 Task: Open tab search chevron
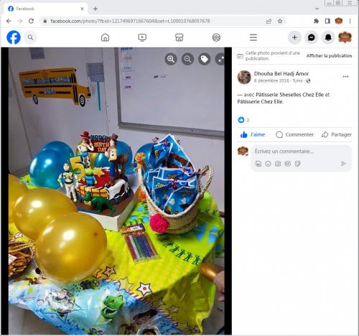(317, 9)
